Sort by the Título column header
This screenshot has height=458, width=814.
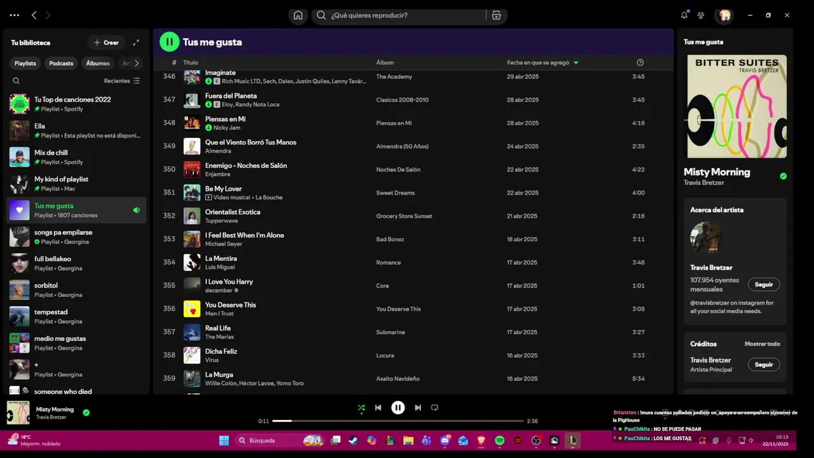pyautogui.click(x=191, y=62)
